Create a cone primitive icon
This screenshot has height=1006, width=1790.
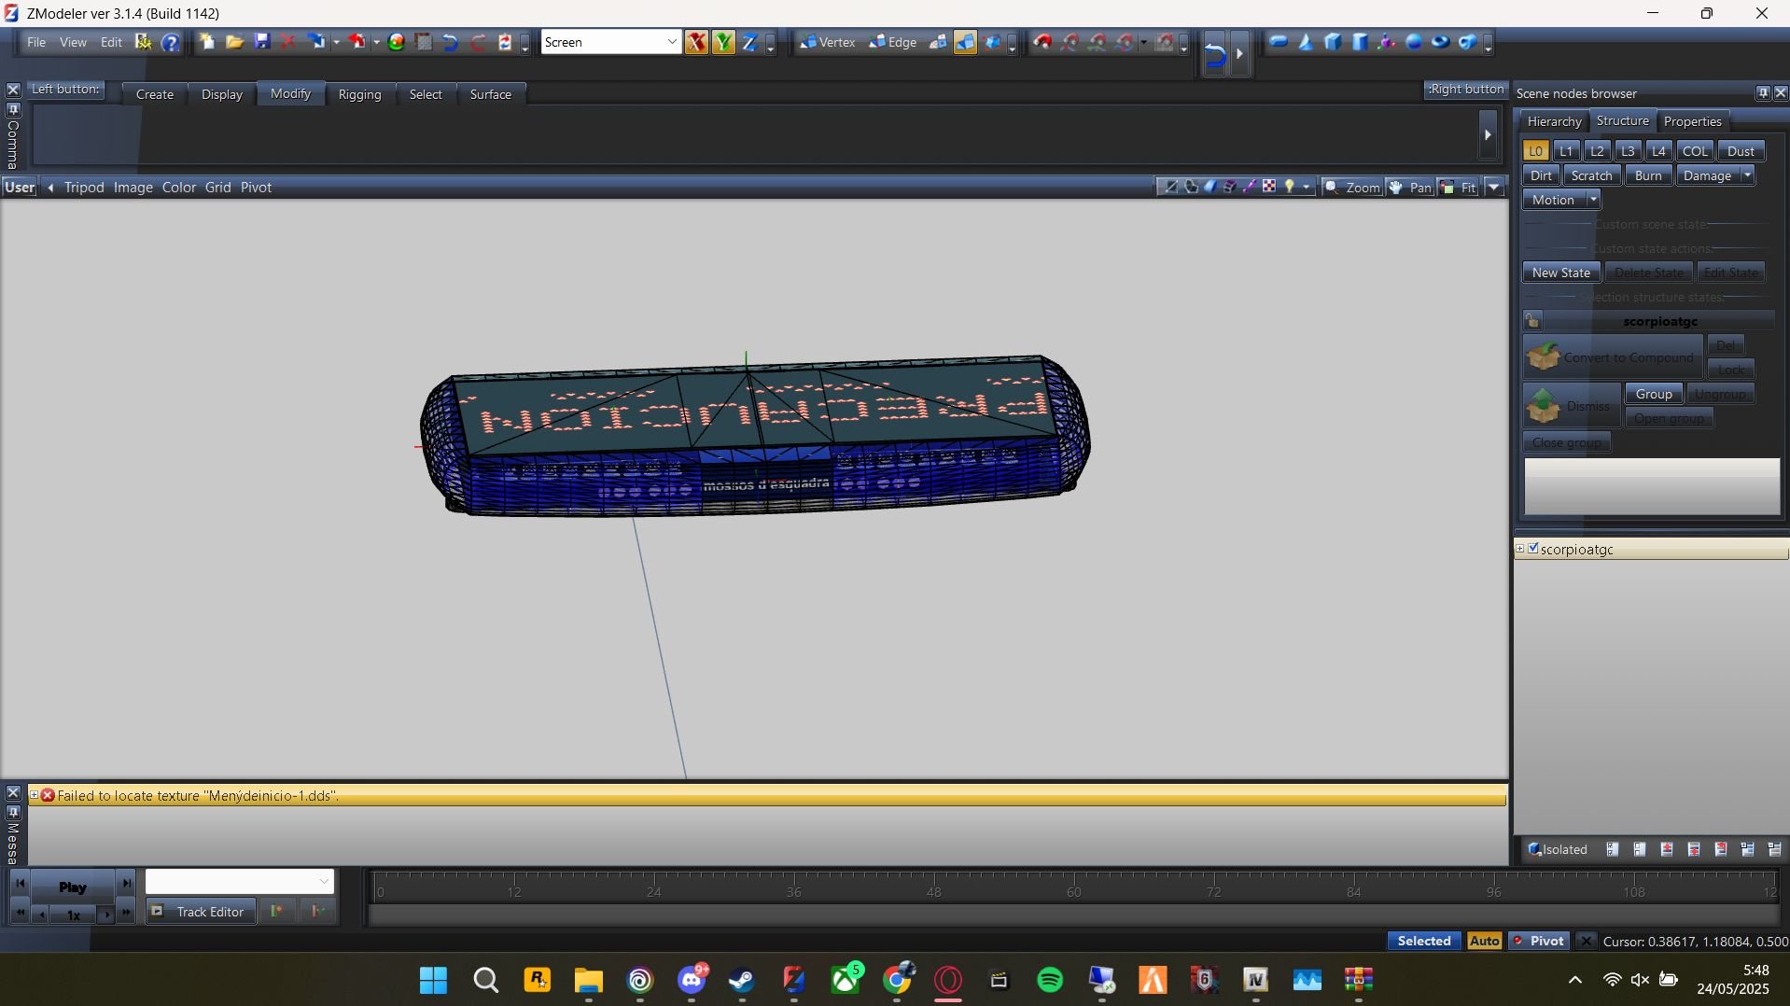click(x=1306, y=42)
